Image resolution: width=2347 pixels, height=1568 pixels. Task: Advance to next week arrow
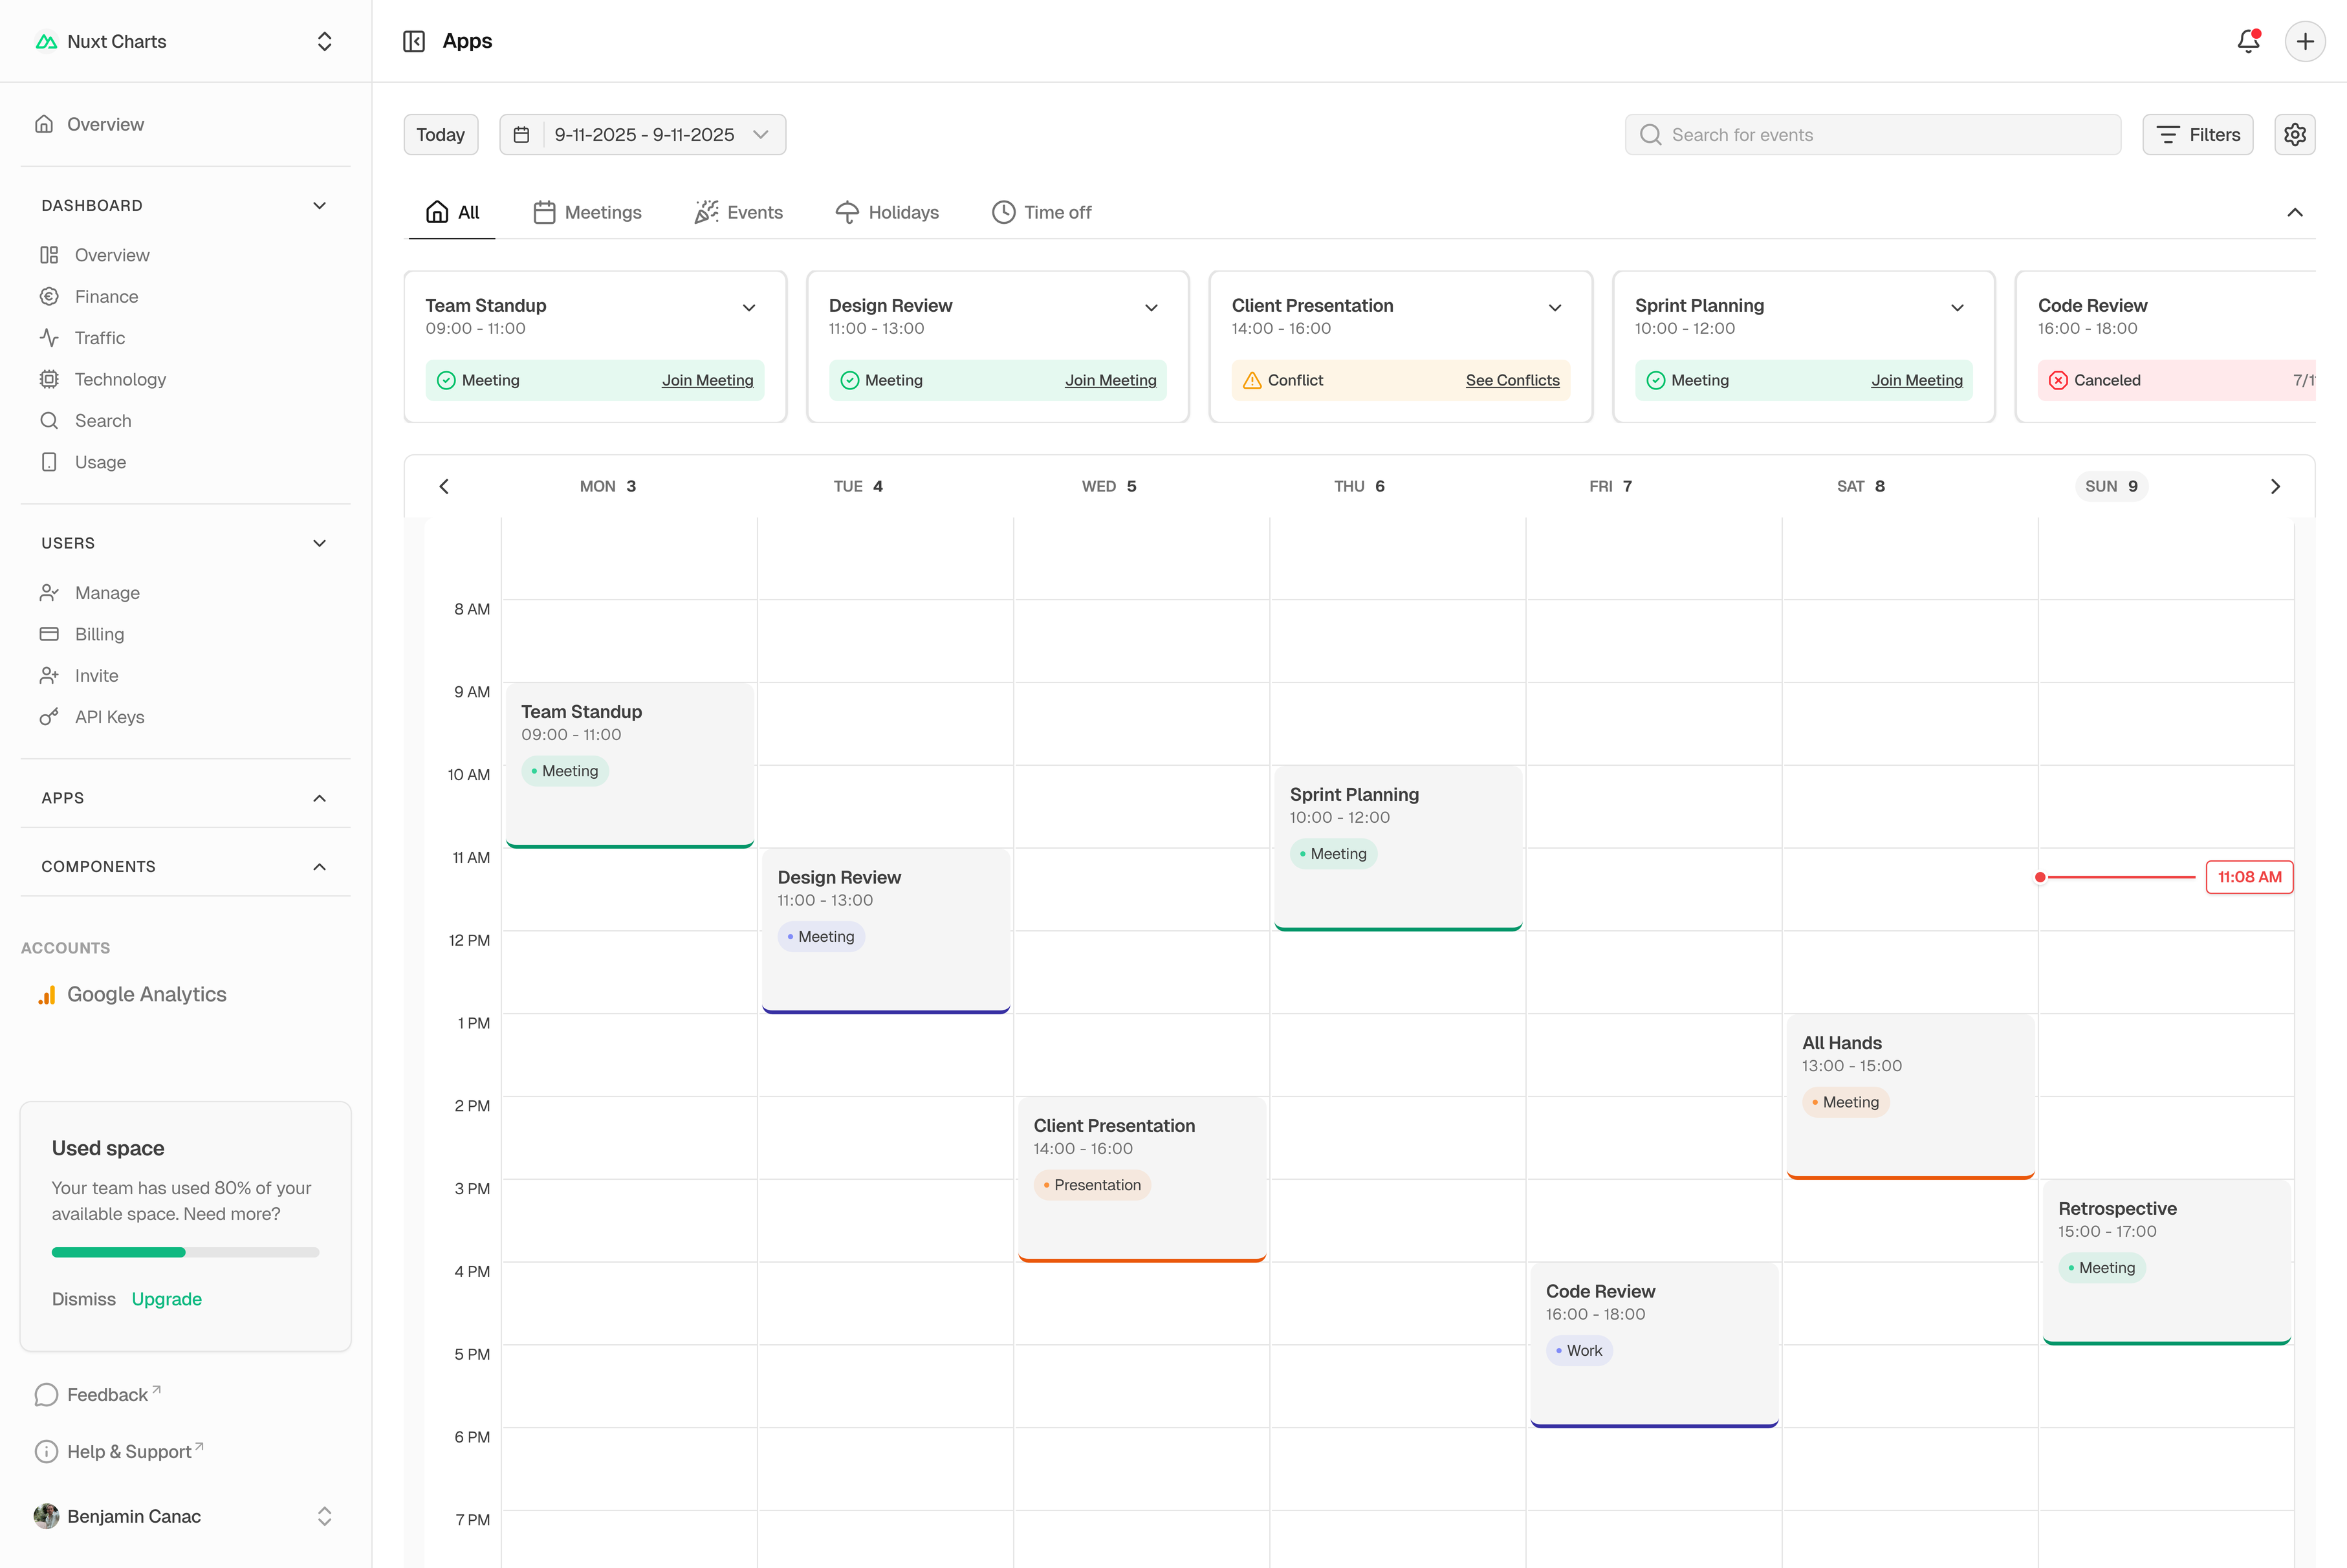click(x=2275, y=486)
